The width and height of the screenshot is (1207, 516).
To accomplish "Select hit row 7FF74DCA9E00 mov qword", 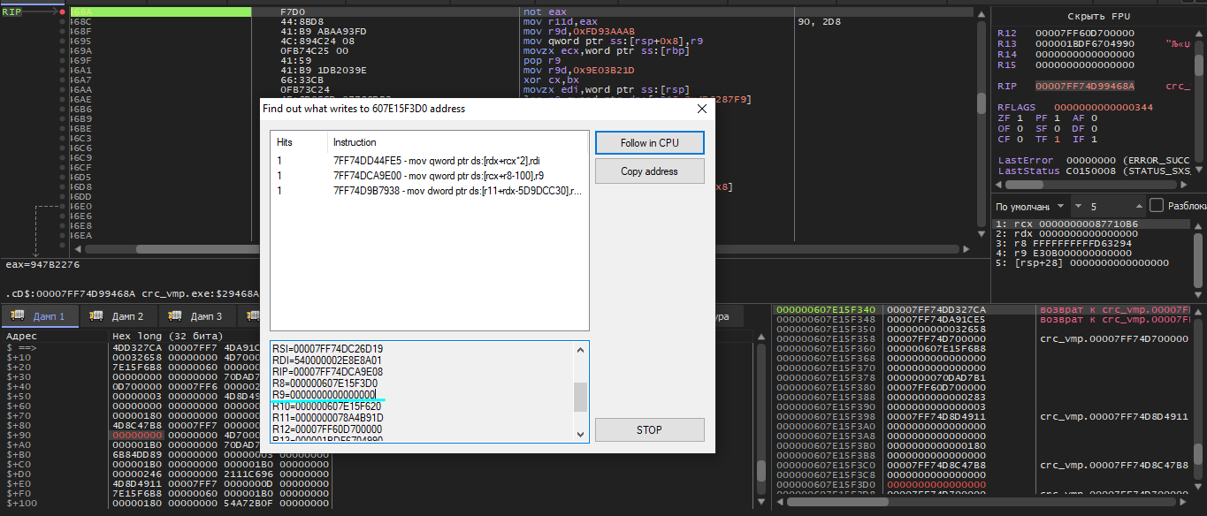I will [429, 176].
